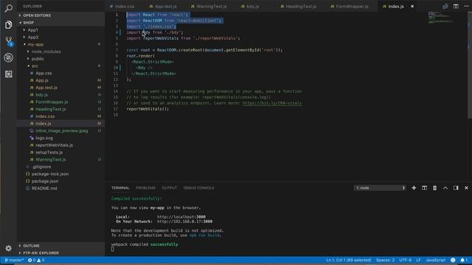Viewport: 472px width, 265px height.
Task: Click the master branch indicator
Action: coord(14,260)
